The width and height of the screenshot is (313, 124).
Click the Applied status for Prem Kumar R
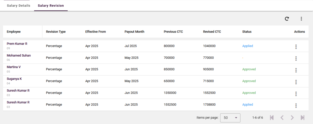click(248, 46)
